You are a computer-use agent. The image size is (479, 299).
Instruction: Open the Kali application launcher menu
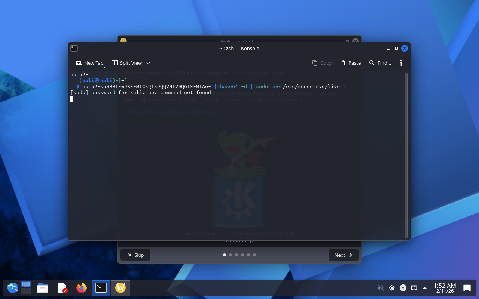point(12,288)
